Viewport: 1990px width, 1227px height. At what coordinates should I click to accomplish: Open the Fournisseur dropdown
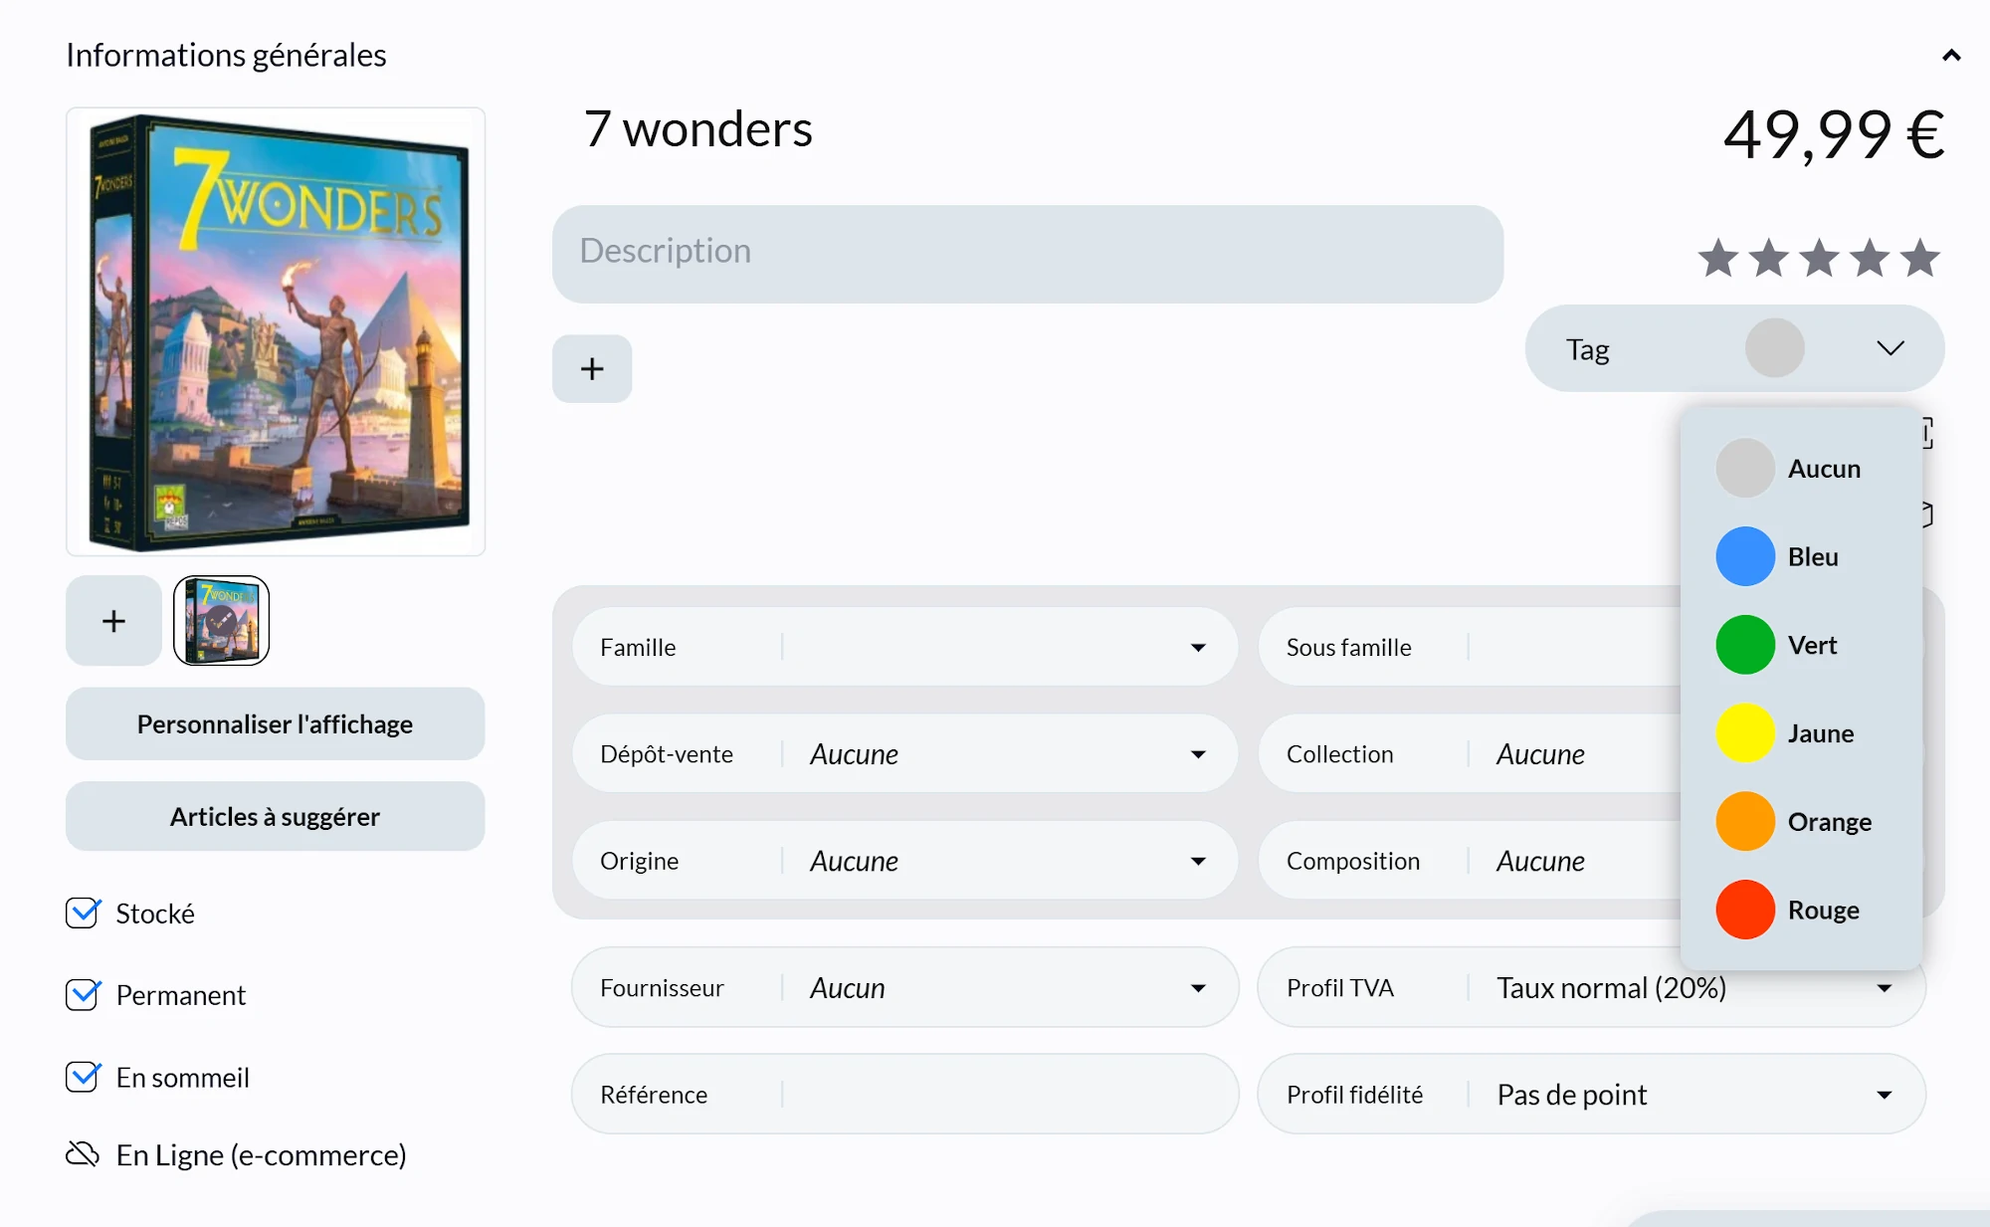point(904,988)
